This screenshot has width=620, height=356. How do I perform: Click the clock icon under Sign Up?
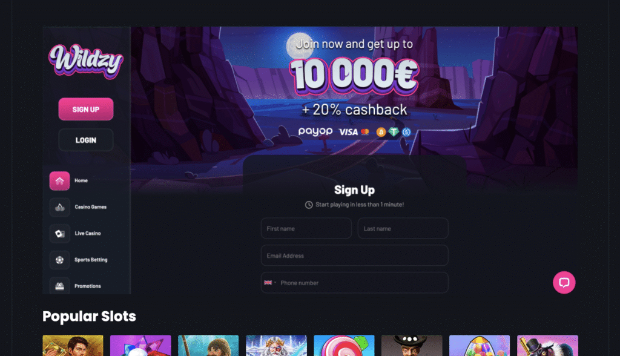point(309,205)
